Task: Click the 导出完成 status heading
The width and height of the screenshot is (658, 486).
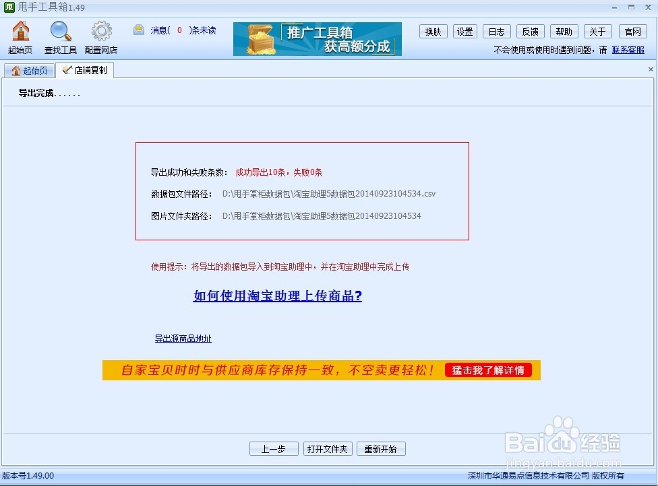Action: [x=49, y=93]
